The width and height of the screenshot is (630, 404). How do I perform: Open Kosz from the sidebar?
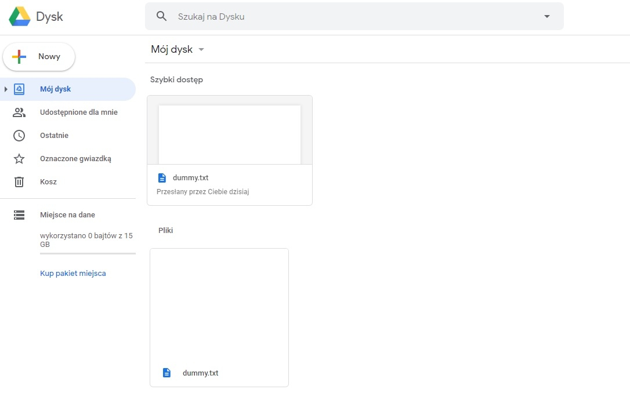[x=48, y=182]
